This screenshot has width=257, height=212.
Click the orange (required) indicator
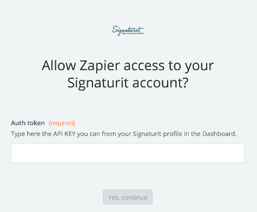(62, 123)
